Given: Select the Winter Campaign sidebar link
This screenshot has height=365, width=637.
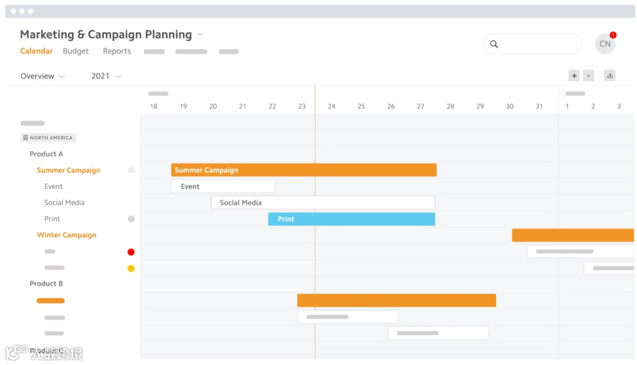Looking at the screenshot, I should 66,235.
